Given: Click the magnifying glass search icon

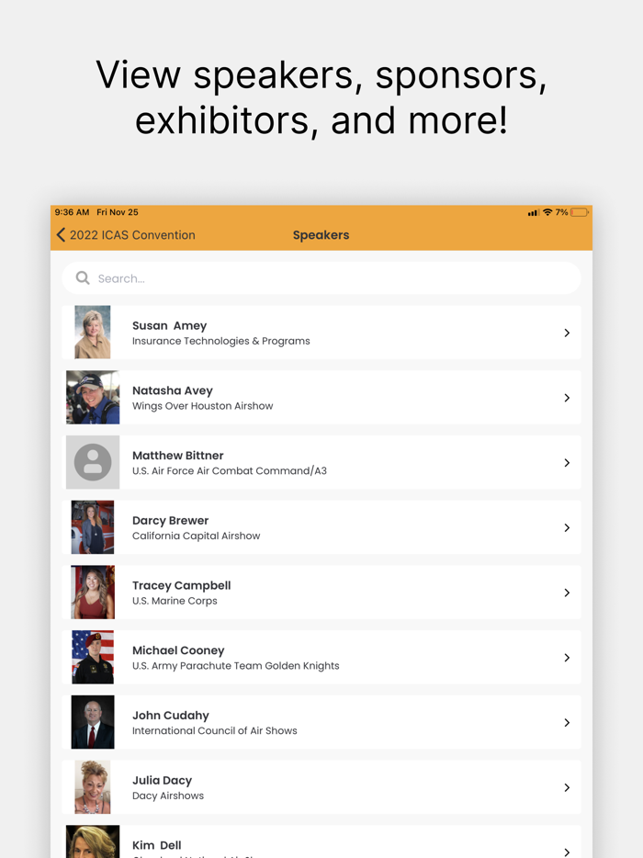Looking at the screenshot, I should [83, 278].
